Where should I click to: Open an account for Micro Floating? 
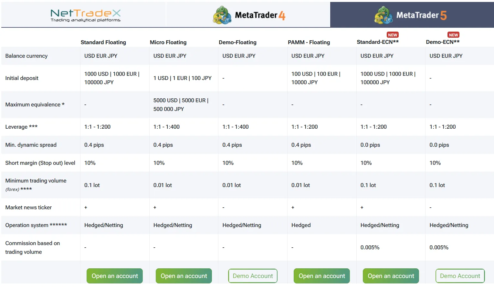pyautogui.click(x=184, y=276)
